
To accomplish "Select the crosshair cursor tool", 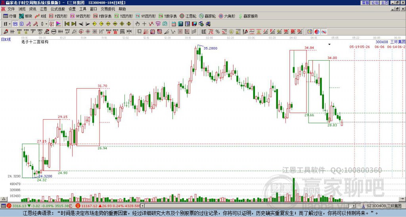I will tap(144, 24).
